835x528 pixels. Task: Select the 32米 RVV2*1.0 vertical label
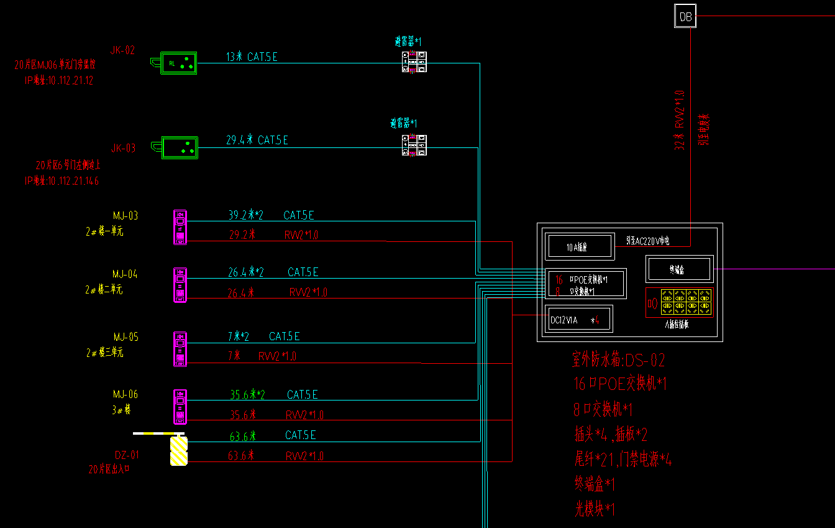tap(680, 120)
